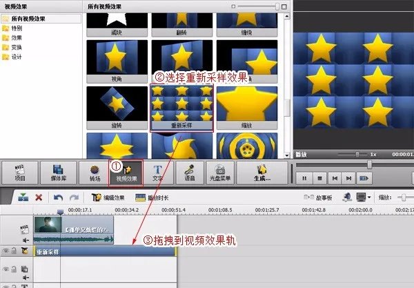
Task: Click the playback speed slider
Action: (x=357, y=153)
